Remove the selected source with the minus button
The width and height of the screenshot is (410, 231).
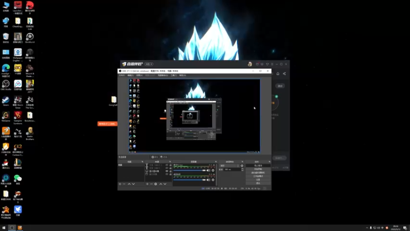(x=151, y=184)
